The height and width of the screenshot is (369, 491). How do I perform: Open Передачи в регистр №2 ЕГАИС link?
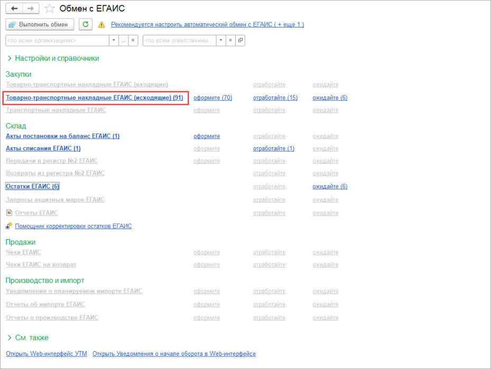52,160
